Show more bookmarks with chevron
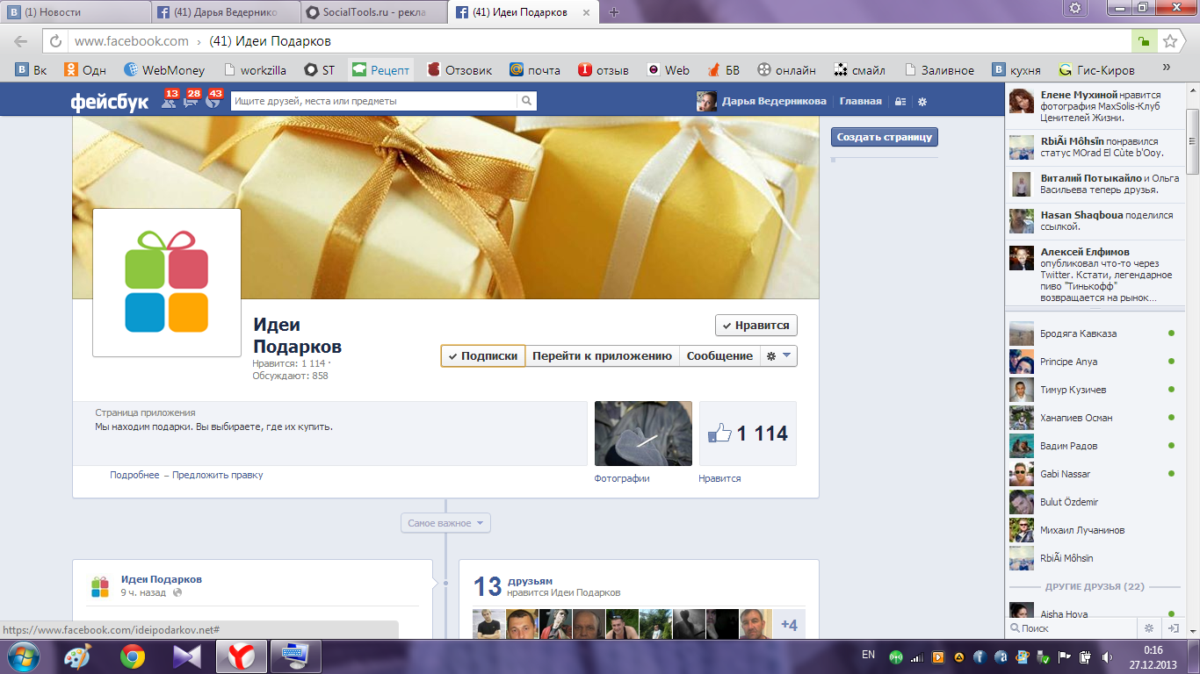 (1167, 68)
